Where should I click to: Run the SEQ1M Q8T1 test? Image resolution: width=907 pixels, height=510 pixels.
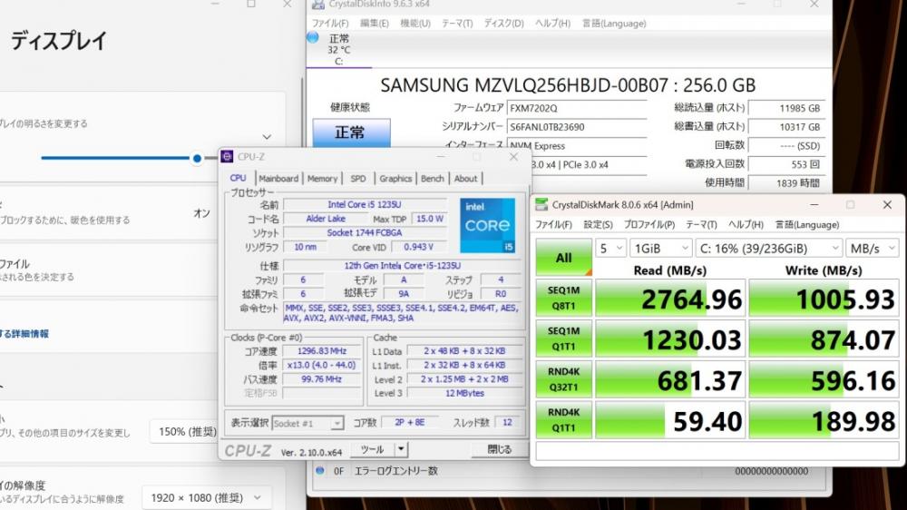click(563, 298)
